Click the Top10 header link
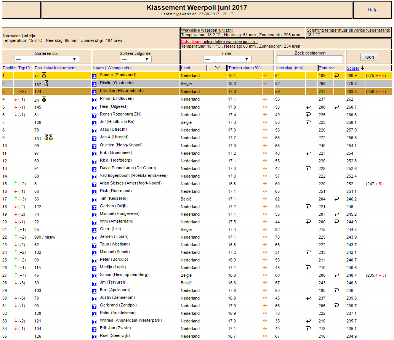This screenshot has width=394, height=340. tap(24, 68)
